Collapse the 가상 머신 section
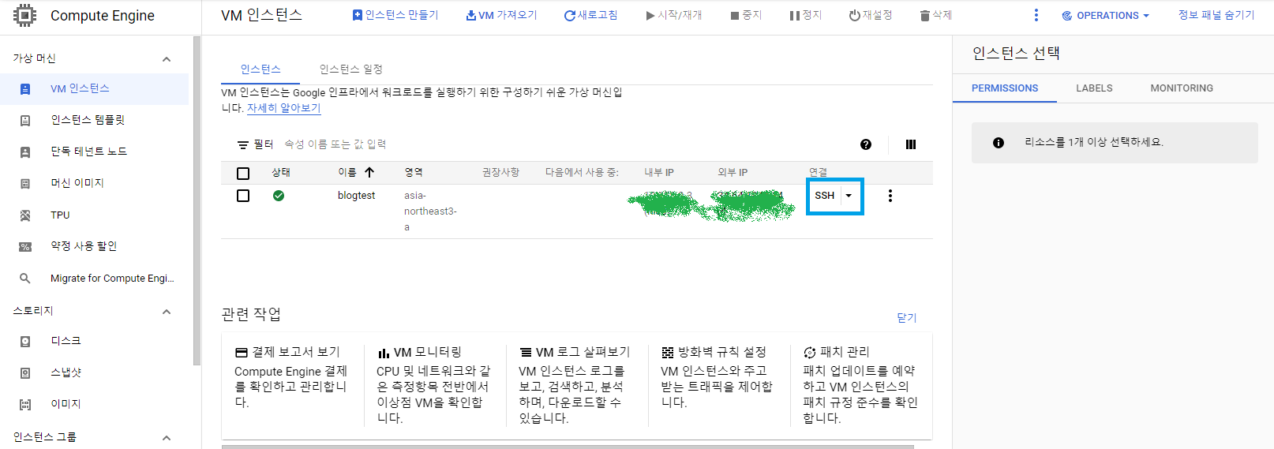 coord(167,59)
